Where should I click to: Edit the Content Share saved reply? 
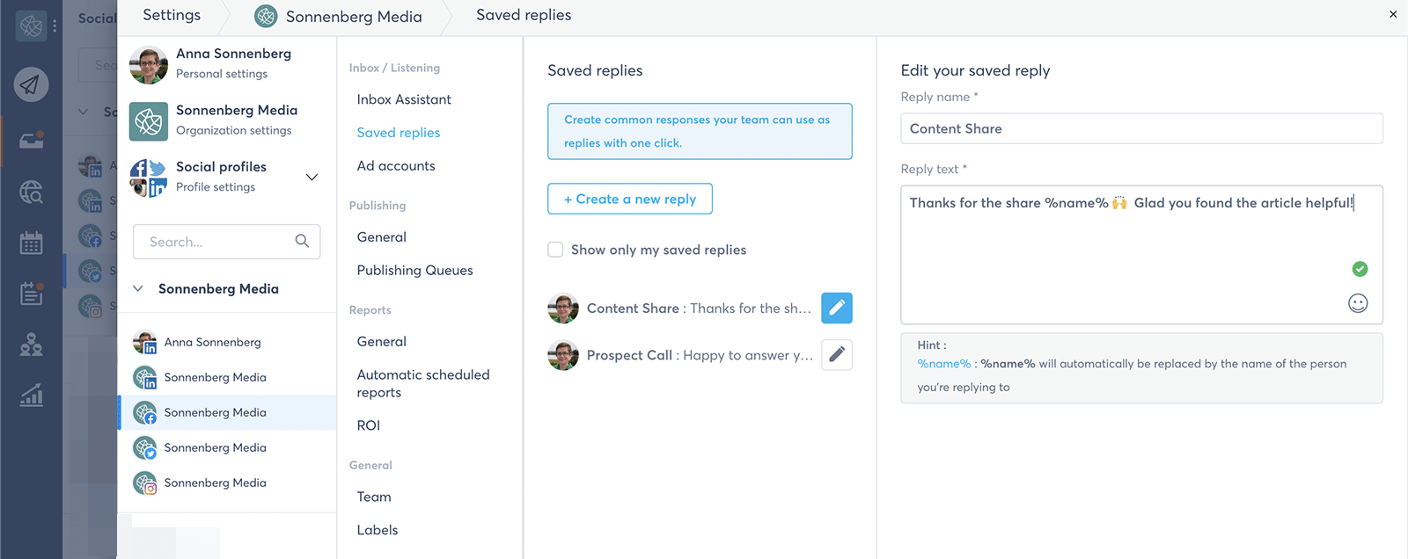tap(836, 308)
